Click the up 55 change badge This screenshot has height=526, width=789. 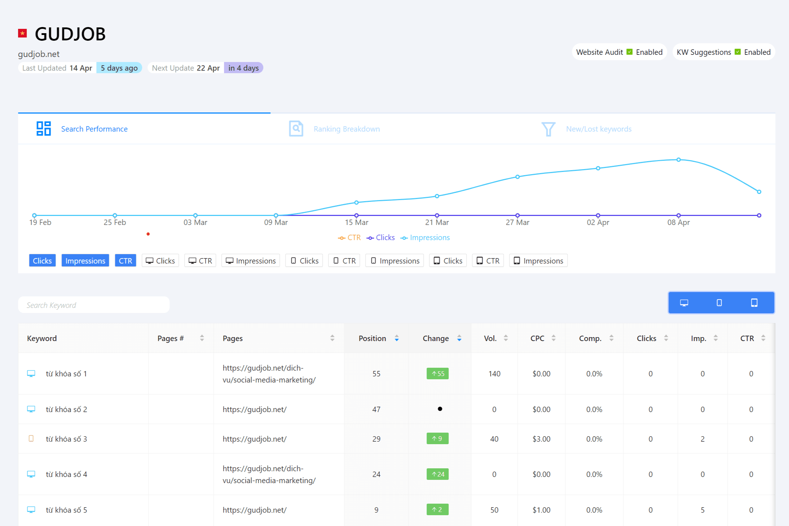[x=438, y=373]
